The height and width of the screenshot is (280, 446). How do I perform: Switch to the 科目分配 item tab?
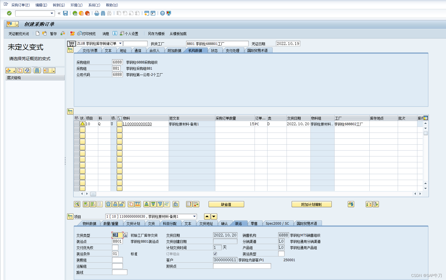(x=170, y=224)
